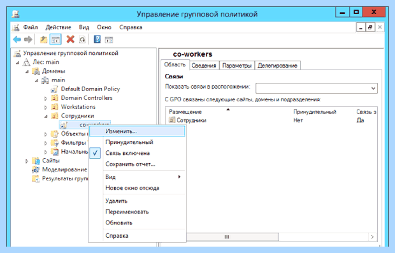Image resolution: width=395 pixels, height=253 pixels.
Task: Open the Справка menu in menu bar
Action: [131, 27]
